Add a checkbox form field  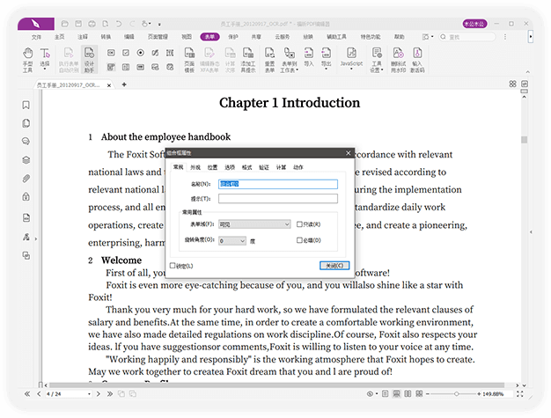126,53
